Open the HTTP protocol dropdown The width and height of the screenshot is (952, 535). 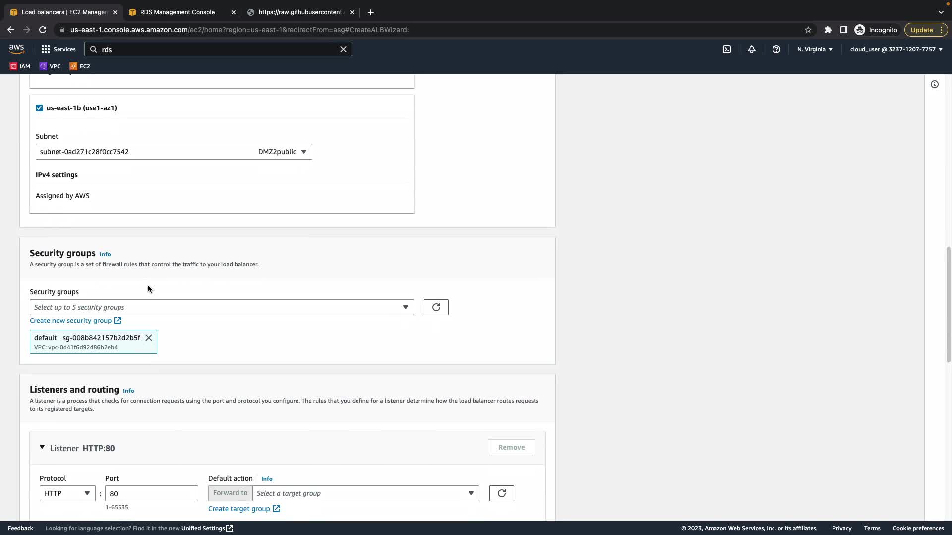[x=67, y=493]
